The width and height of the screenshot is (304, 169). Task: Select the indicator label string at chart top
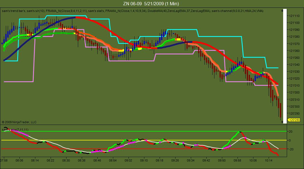[x=133, y=11]
